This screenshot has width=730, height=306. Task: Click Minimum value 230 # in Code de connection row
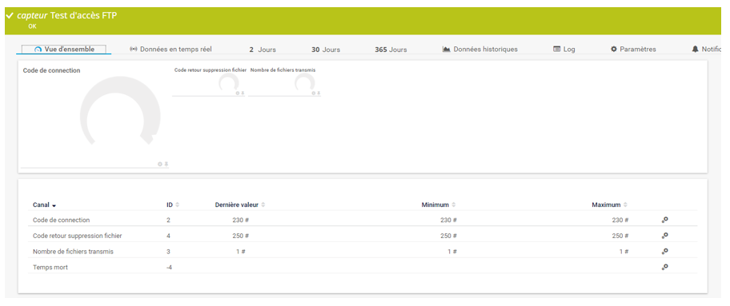tap(448, 220)
